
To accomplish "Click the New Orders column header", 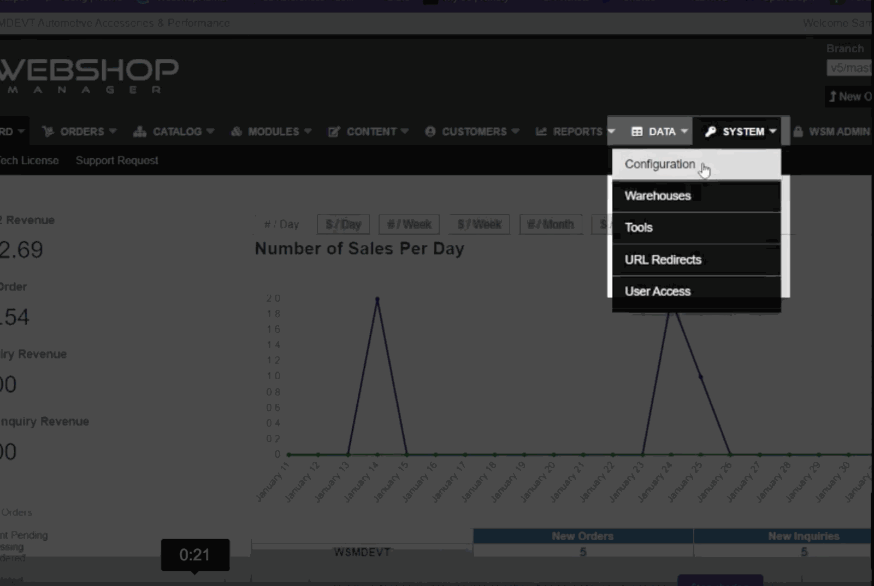I will coord(583,536).
